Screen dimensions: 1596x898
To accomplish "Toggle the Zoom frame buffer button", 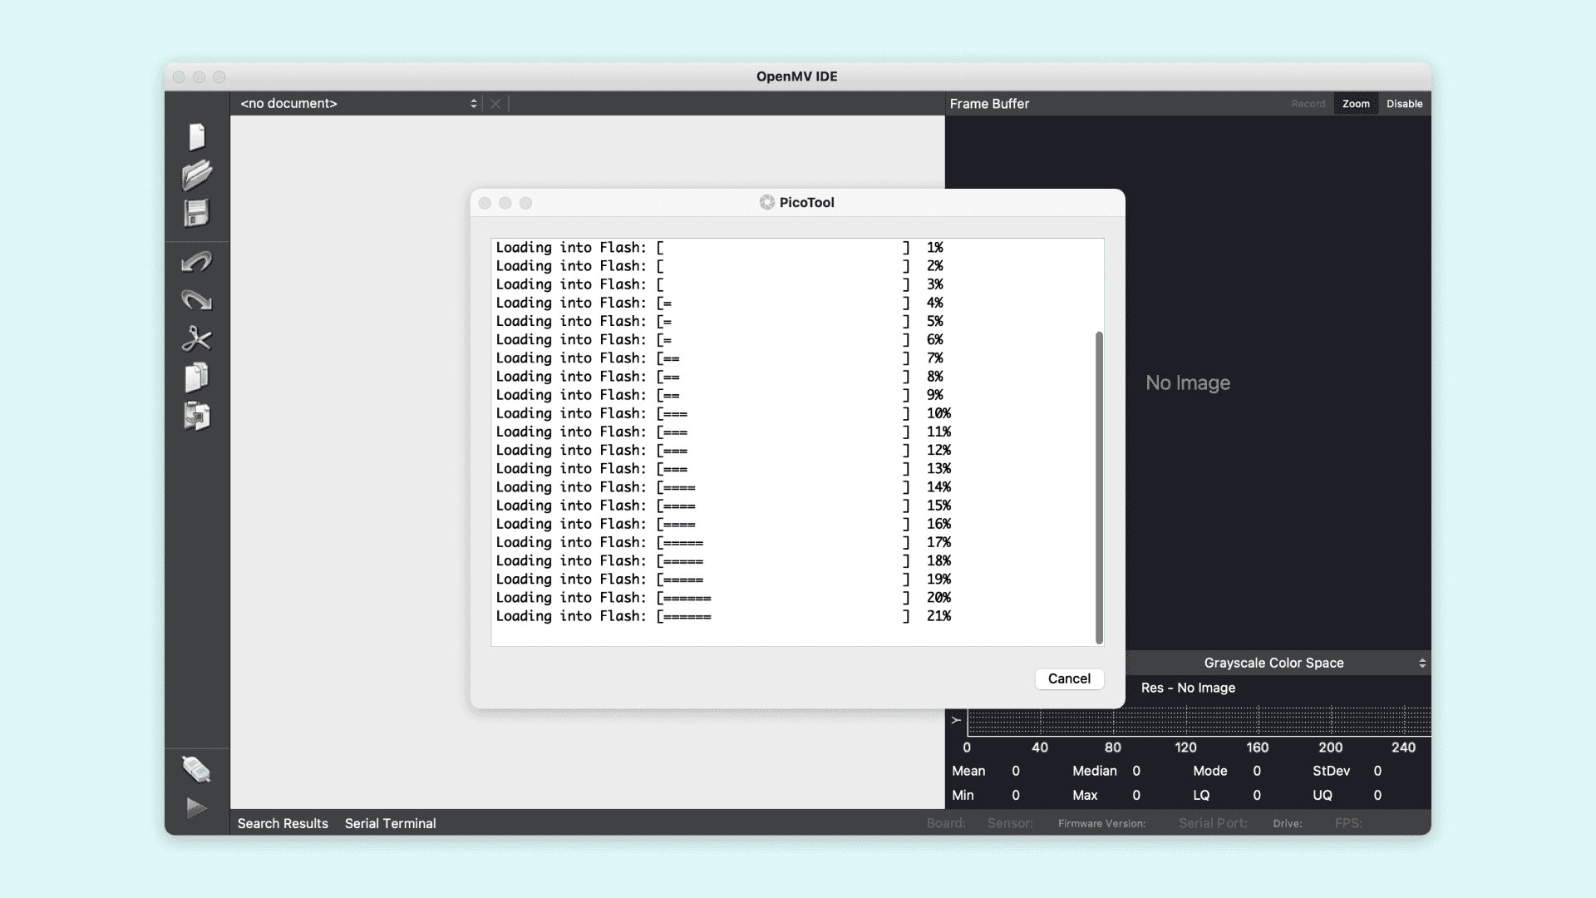I will 1355,104.
